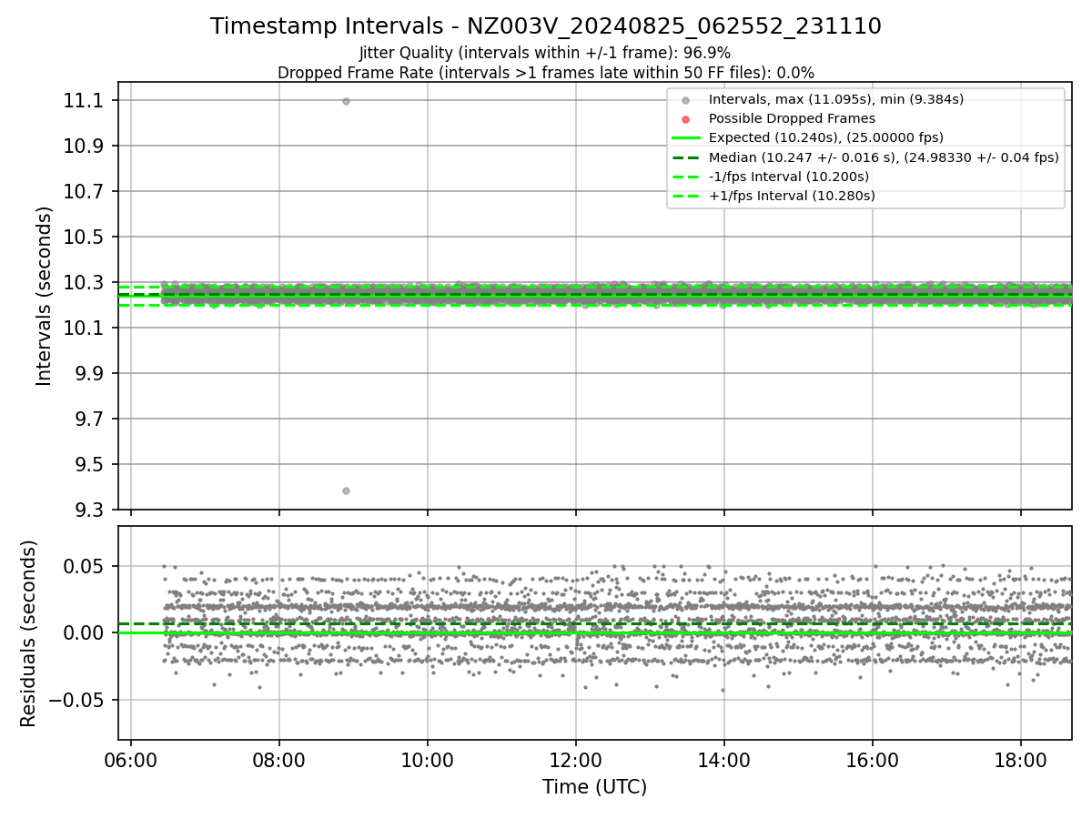Click the Dropped Frame Rate 0.0% subtitle
1092x819 pixels.
click(546, 72)
